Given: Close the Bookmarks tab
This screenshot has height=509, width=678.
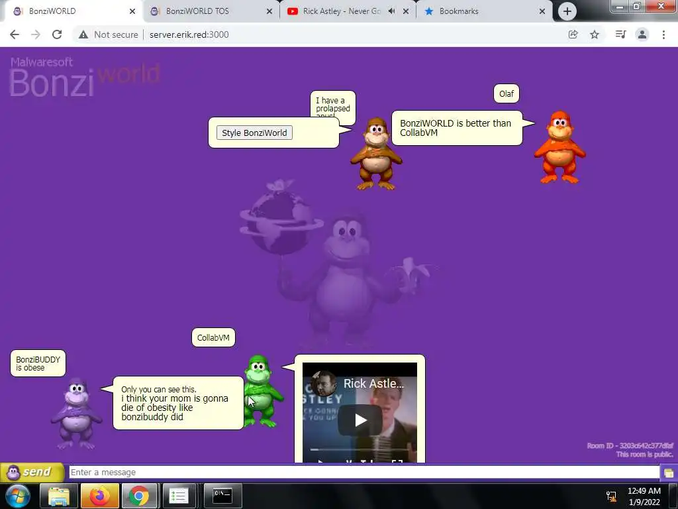Looking at the screenshot, I should pos(542,11).
